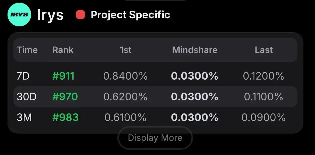Click the 7D mindshare value 0.0300%

194,76
